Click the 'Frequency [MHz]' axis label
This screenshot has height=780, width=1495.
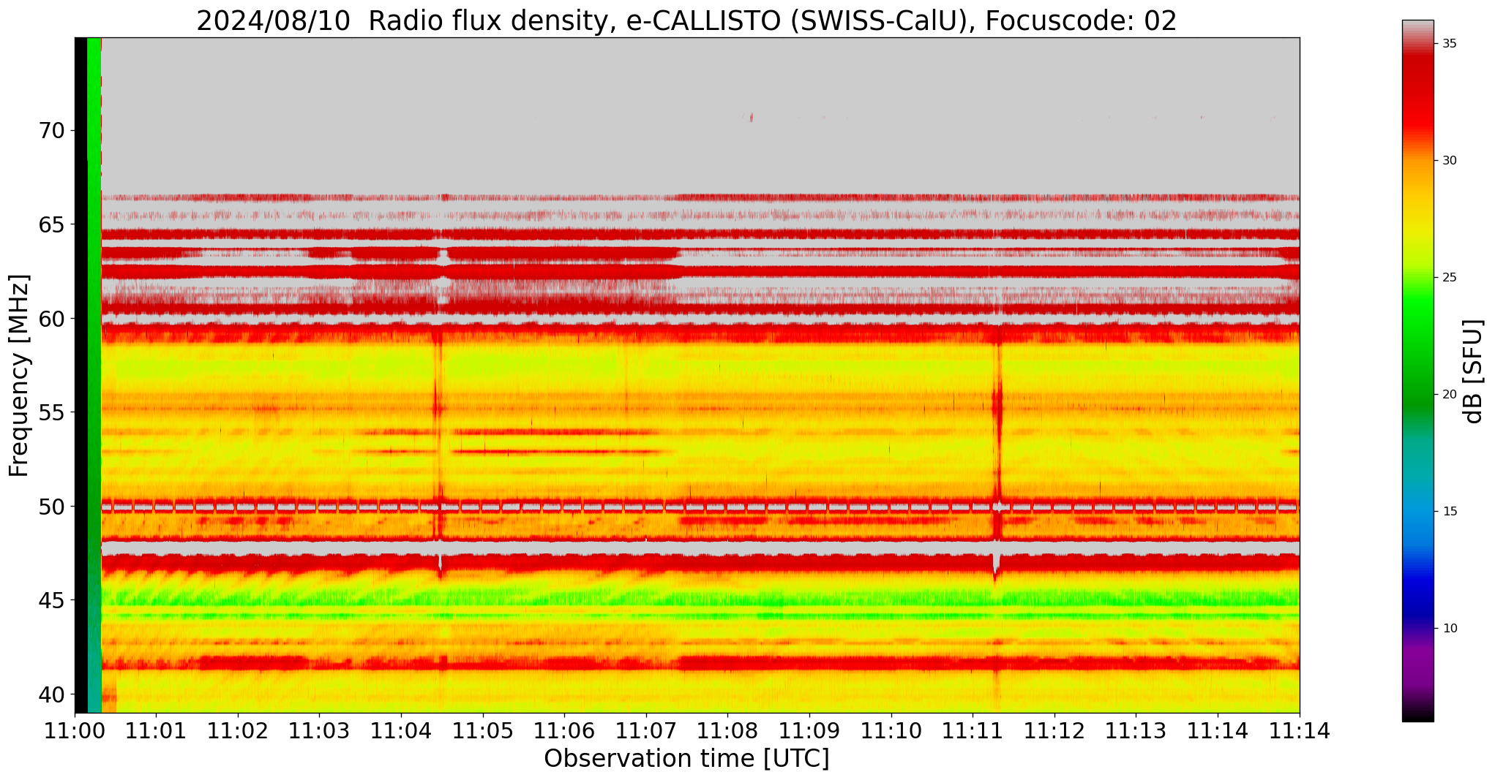pos(19,375)
